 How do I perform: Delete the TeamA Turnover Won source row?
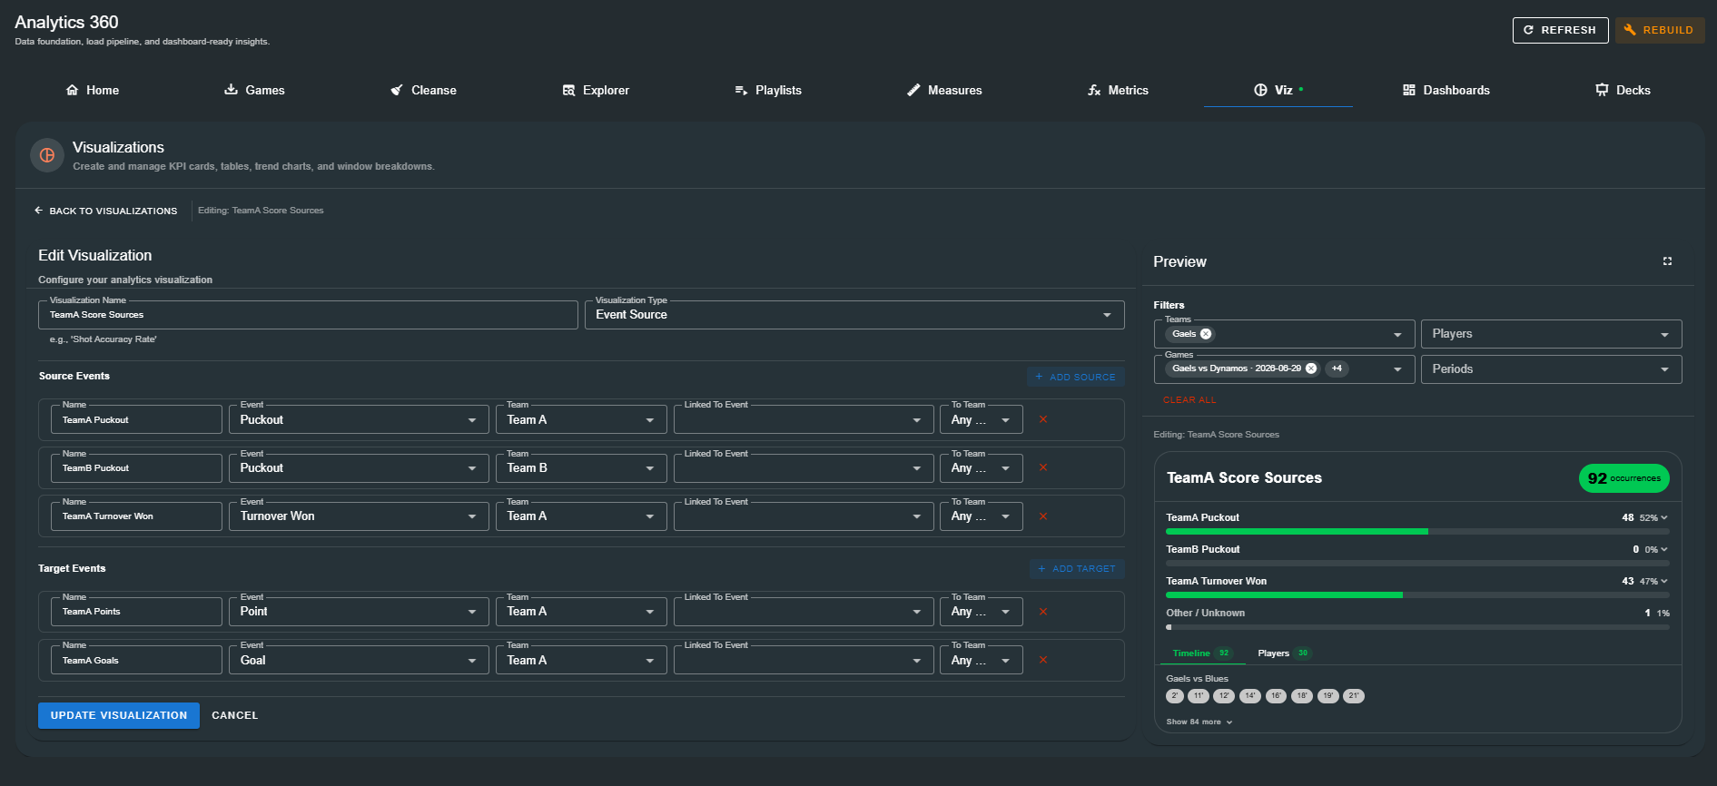pos(1043,516)
